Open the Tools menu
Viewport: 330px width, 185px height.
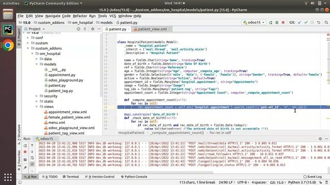pyautogui.click(x=103, y=16)
